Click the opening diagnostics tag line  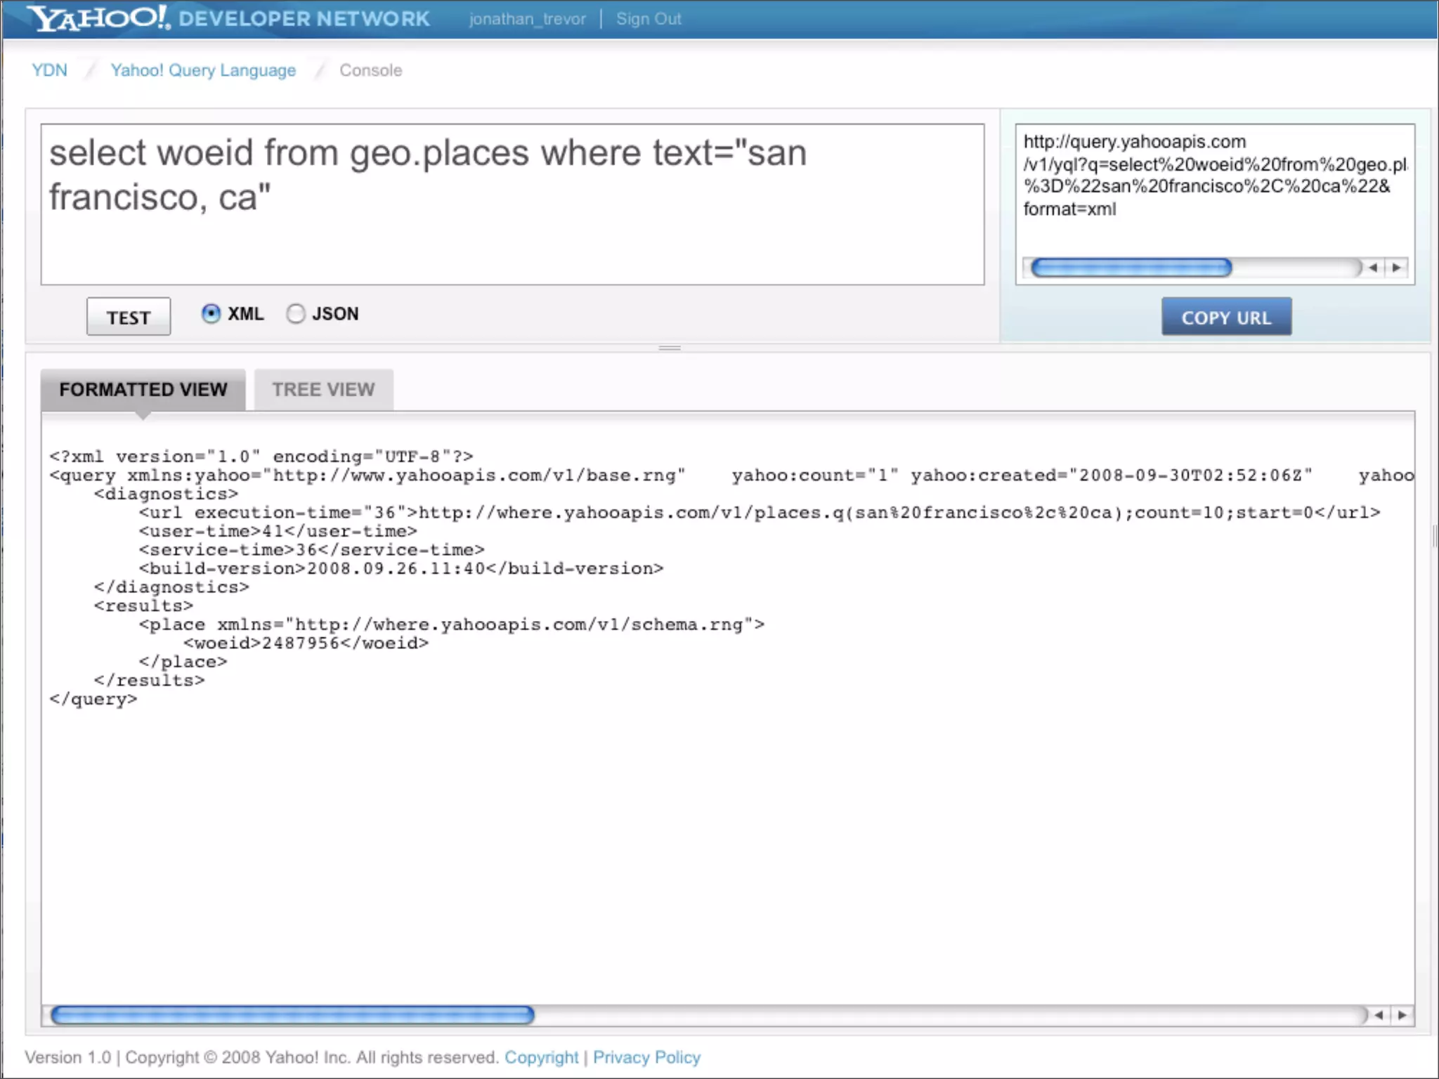click(x=167, y=495)
